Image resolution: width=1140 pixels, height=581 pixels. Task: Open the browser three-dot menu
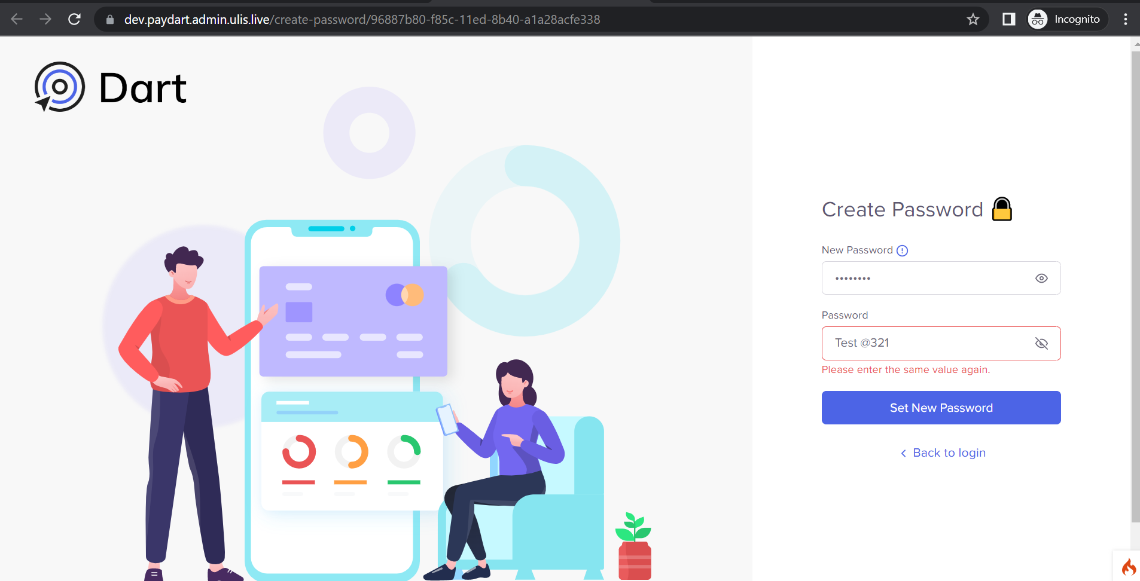1126,19
